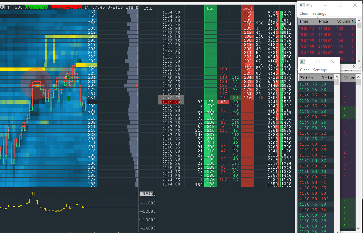363x233 pixels.
Task: Minimize the #13 time and sales window
Action: [325, 5]
